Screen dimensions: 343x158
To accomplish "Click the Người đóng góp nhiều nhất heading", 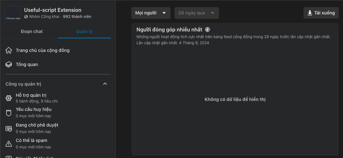I will tap(169, 30).
